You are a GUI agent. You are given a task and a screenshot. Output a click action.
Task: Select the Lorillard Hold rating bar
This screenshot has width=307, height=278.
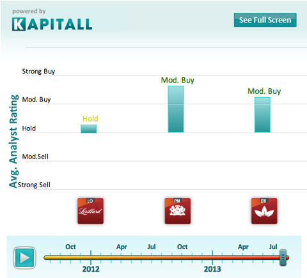pos(89,128)
